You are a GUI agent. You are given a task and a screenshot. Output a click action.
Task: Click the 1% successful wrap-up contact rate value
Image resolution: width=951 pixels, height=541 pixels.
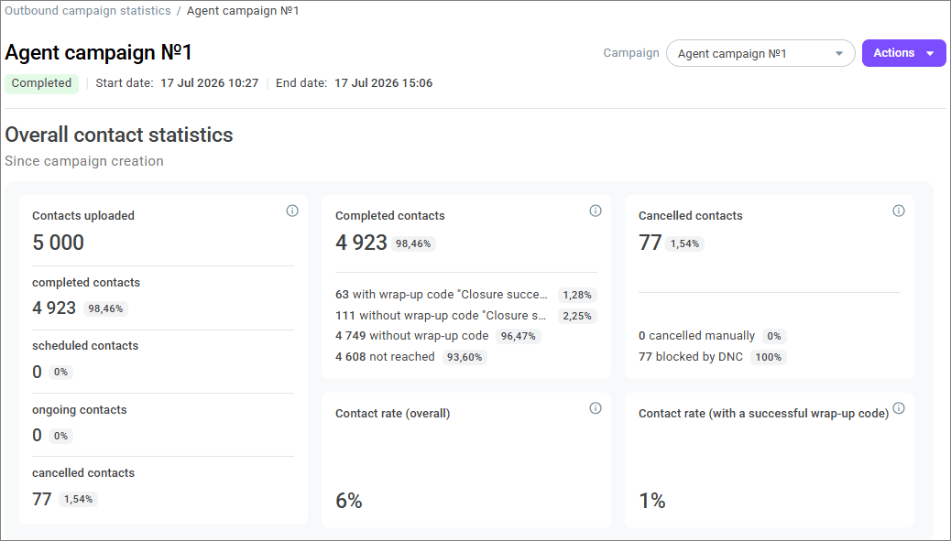[x=652, y=501]
